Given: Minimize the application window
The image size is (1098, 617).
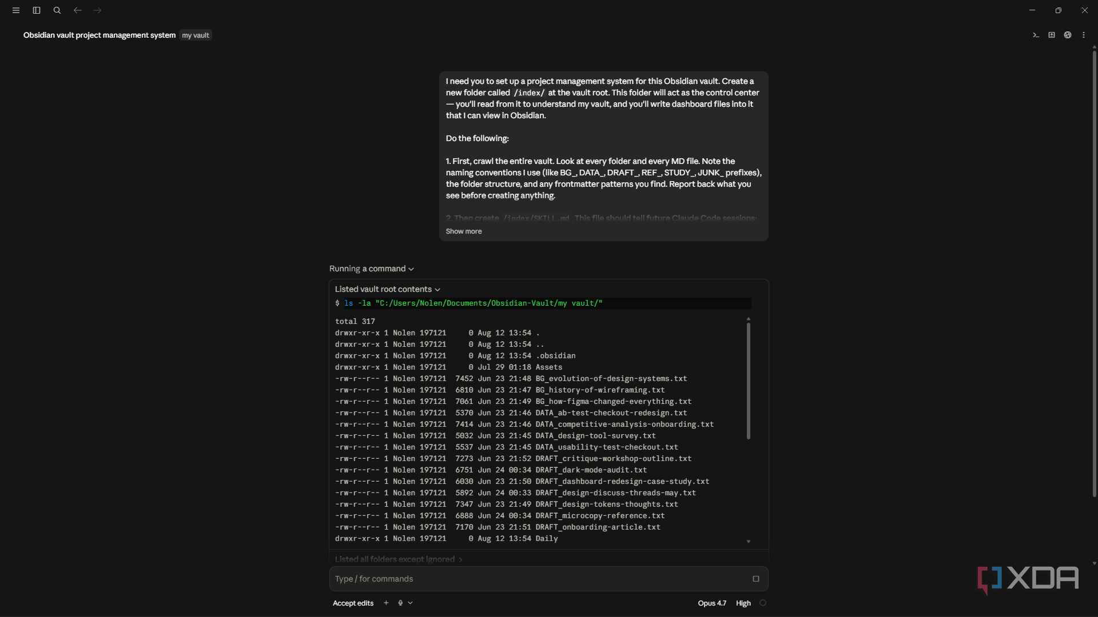Looking at the screenshot, I should [x=1032, y=10].
